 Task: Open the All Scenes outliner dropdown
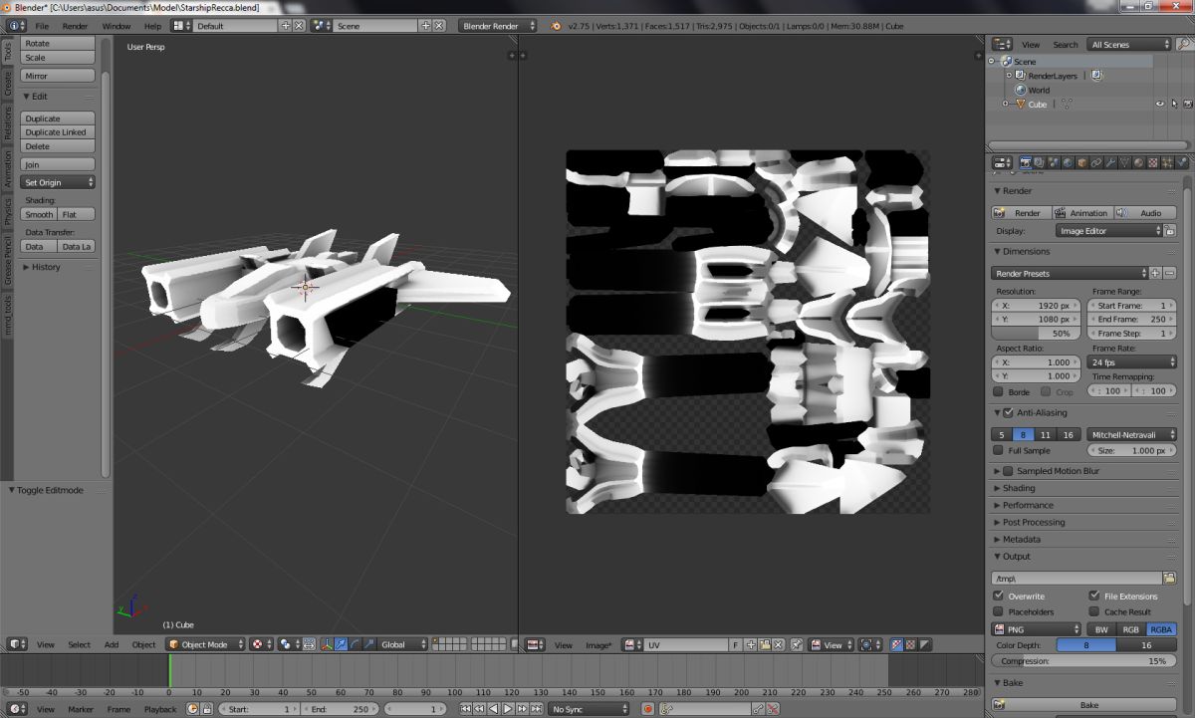tap(1131, 44)
